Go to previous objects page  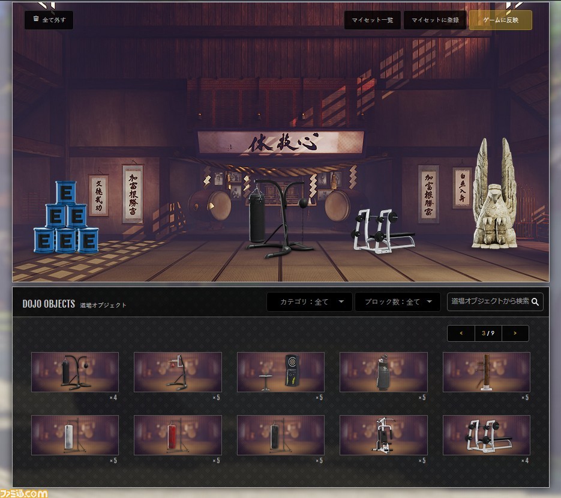click(461, 333)
